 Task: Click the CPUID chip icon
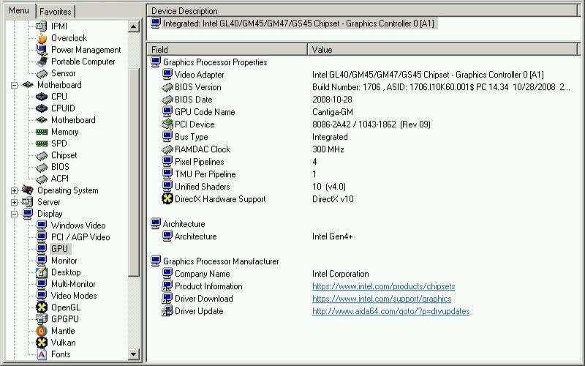pyautogui.click(x=42, y=108)
